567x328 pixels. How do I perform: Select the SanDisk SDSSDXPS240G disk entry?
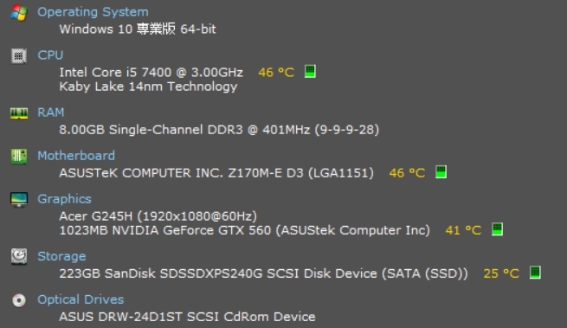tap(263, 273)
